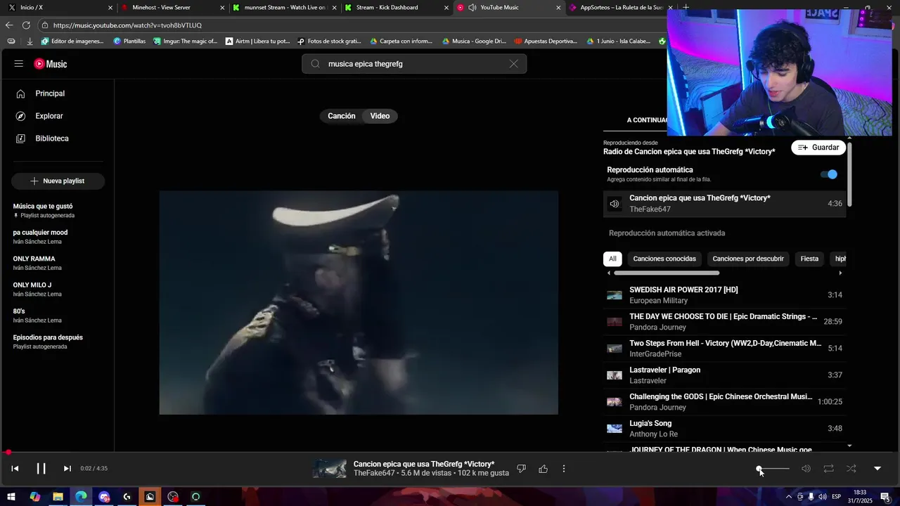Click the song progress bar
Screen dimensions: 900x506
click(x=450, y=453)
